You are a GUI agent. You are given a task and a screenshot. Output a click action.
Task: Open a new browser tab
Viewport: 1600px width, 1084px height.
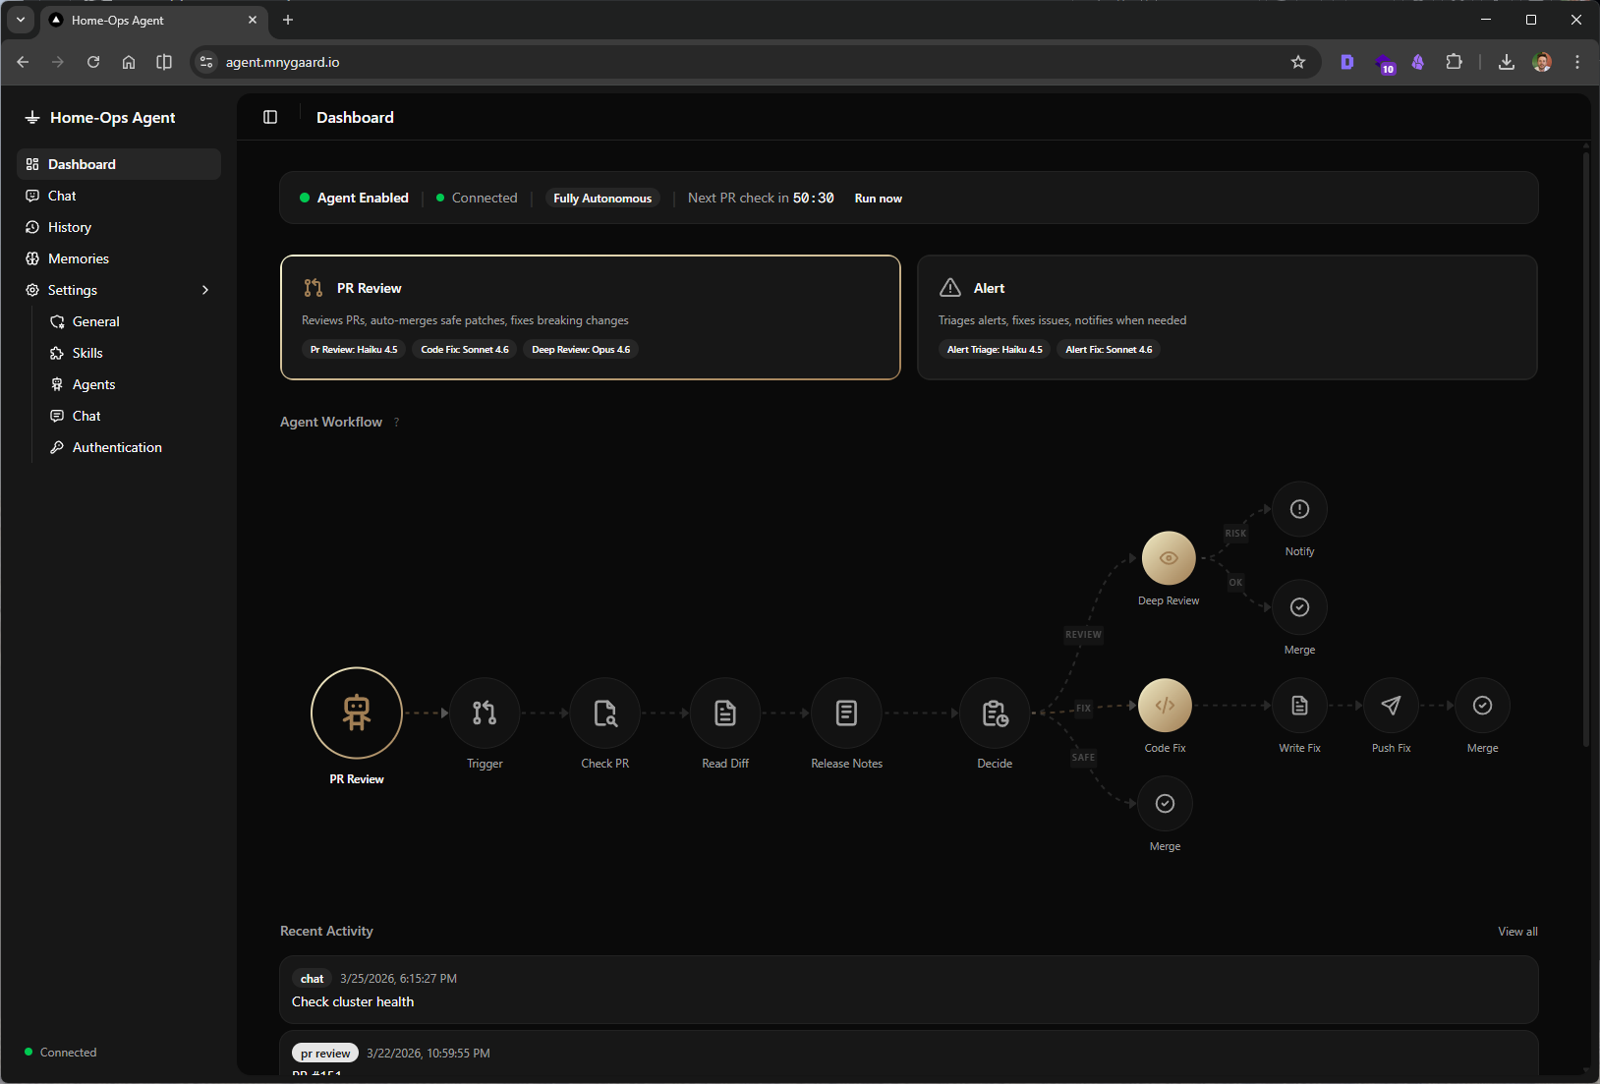[287, 20]
